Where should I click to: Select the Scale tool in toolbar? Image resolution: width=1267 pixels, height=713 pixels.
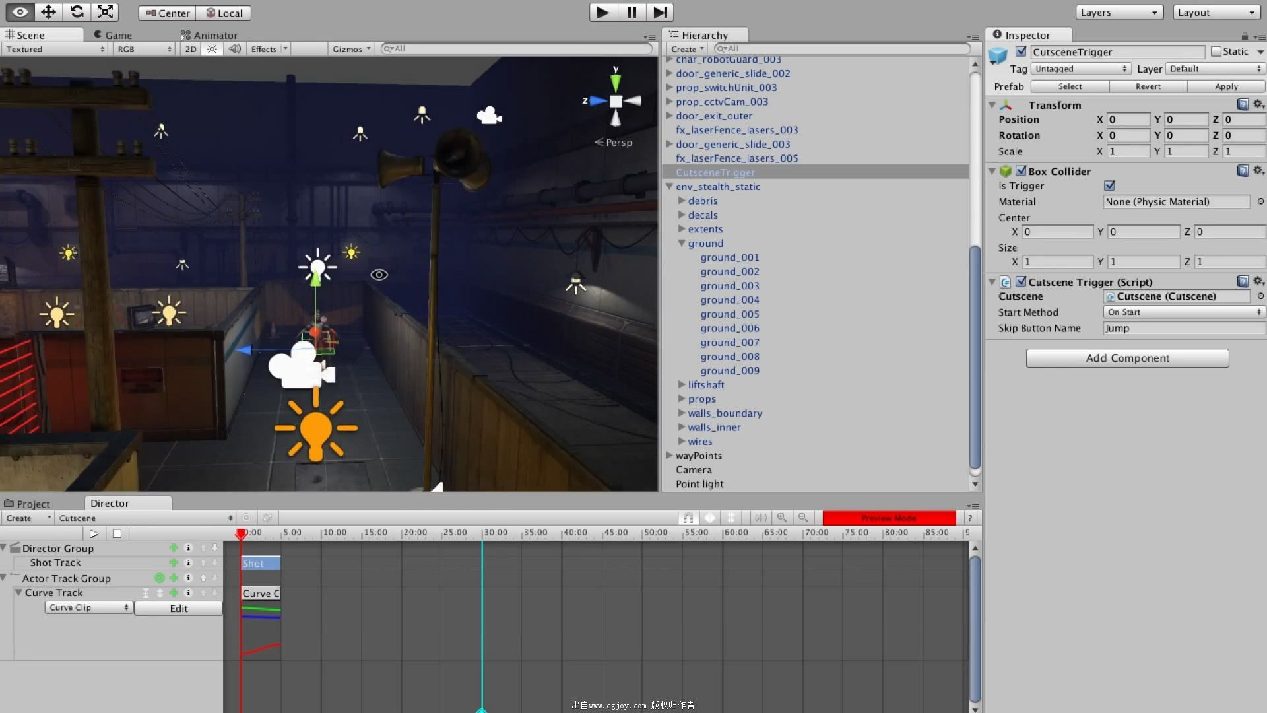pos(105,12)
